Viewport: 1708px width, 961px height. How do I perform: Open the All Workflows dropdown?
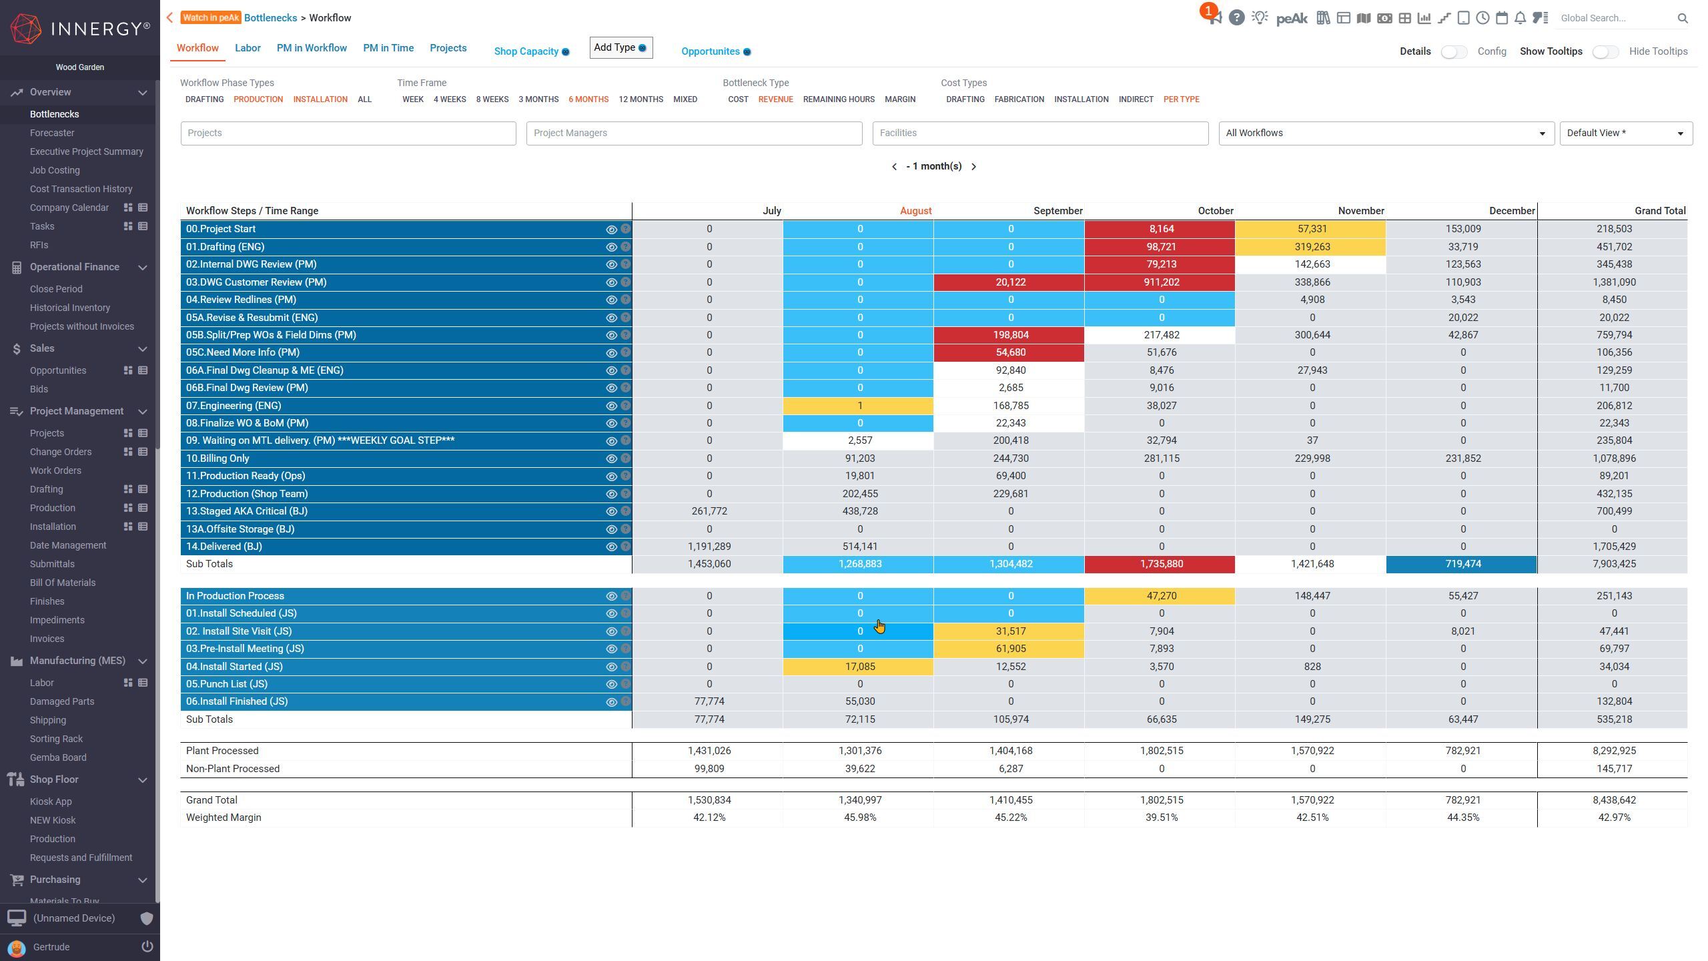coord(1386,133)
